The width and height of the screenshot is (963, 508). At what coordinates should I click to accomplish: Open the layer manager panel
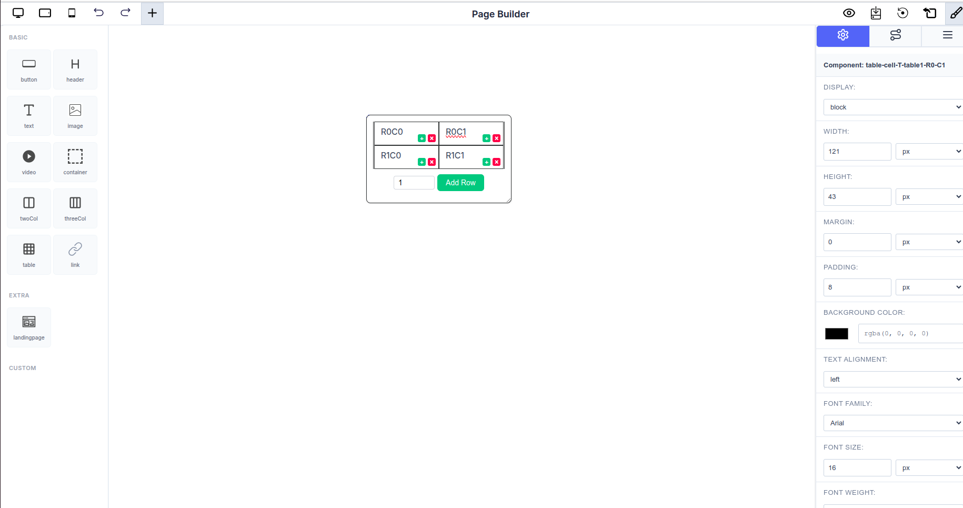tap(947, 35)
